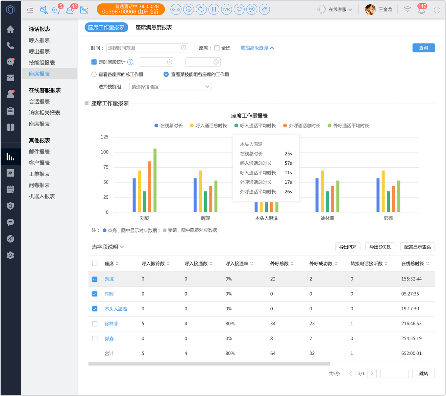Screen dimensions: 446x396
Task: Collapse the menu with the hamburger icon
Action: pyautogui.click(x=30, y=10)
